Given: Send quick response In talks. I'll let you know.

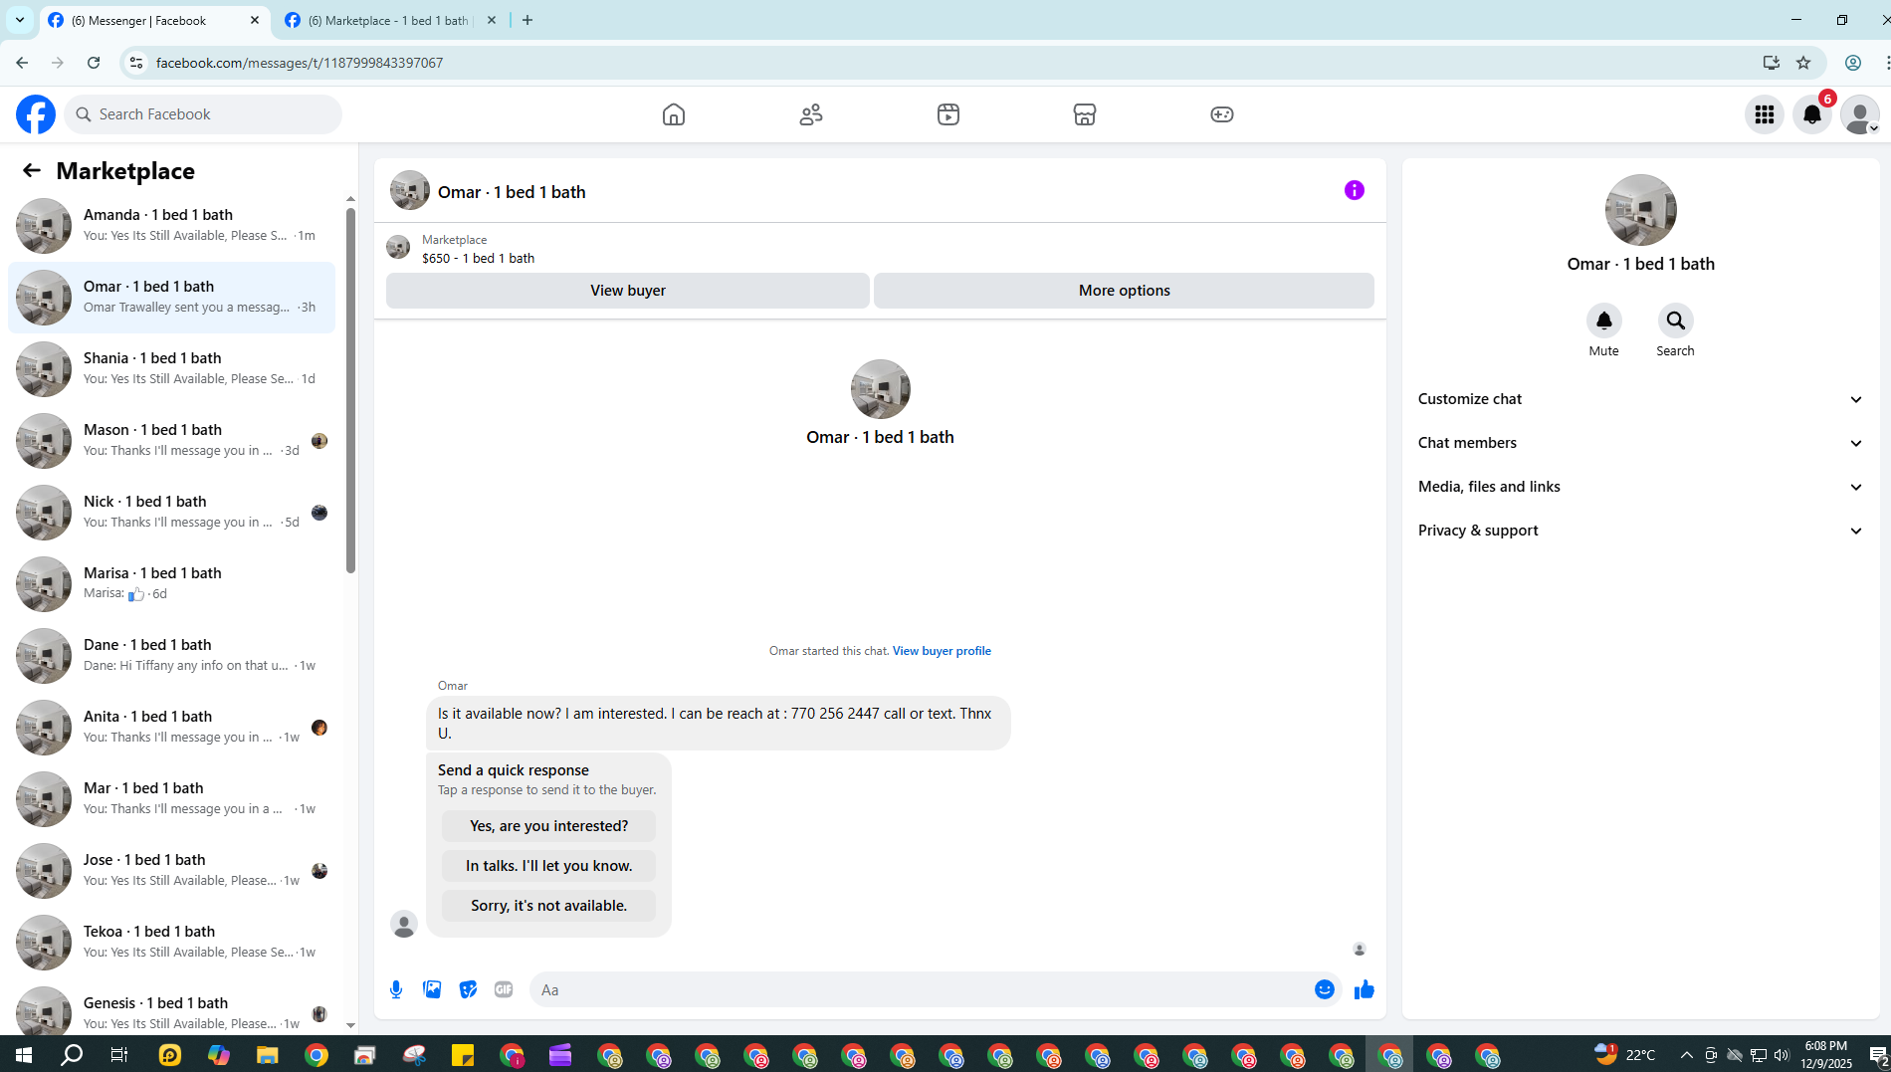Looking at the screenshot, I should pos(549,866).
